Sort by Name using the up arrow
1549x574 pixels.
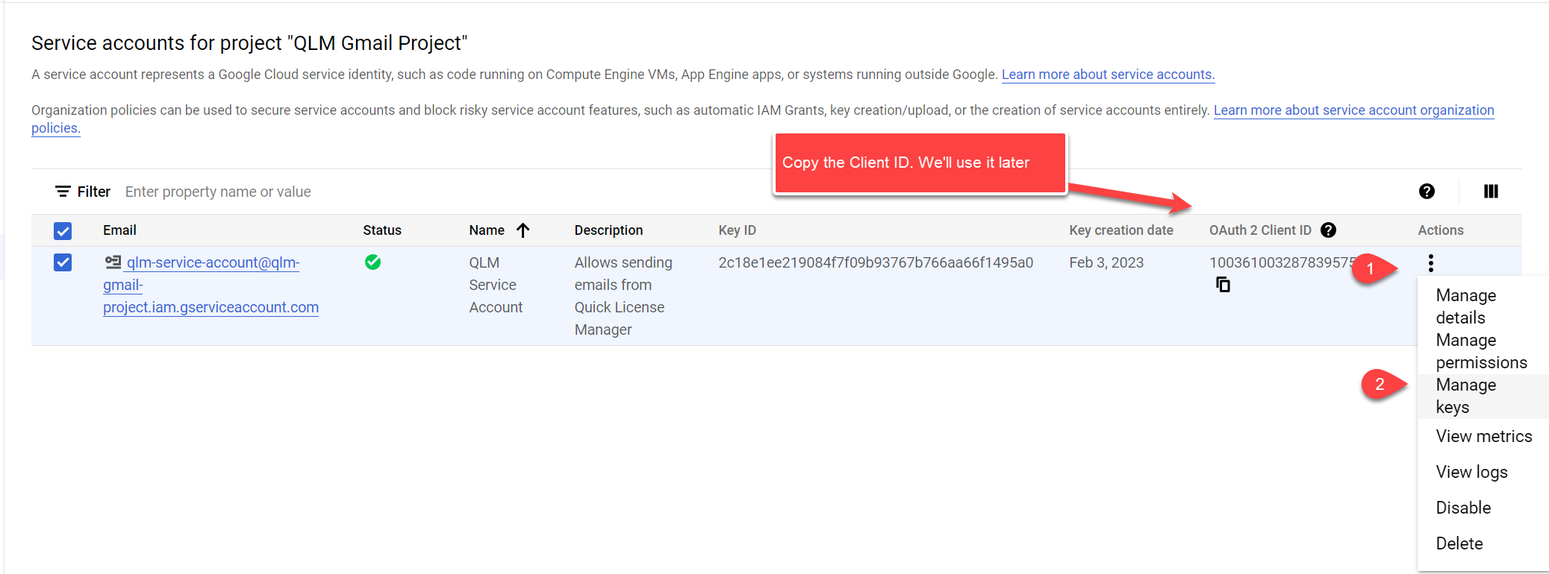point(523,230)
